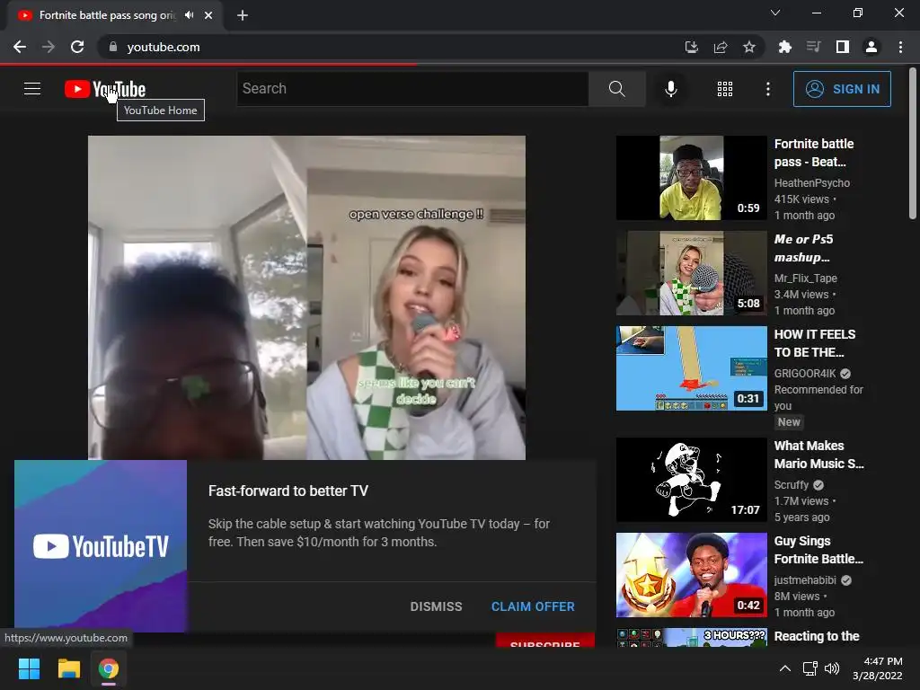Toggle Chrome side panel icon
This screenshot has width=920, height=690.
click(x=843, y=47)
